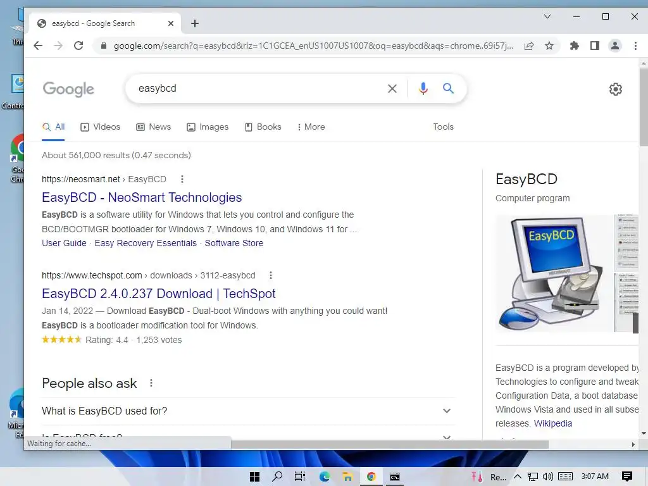This screenshot has height=486, width=648.
Task: Open search Tools options
Action: click(x=443, y=127)
